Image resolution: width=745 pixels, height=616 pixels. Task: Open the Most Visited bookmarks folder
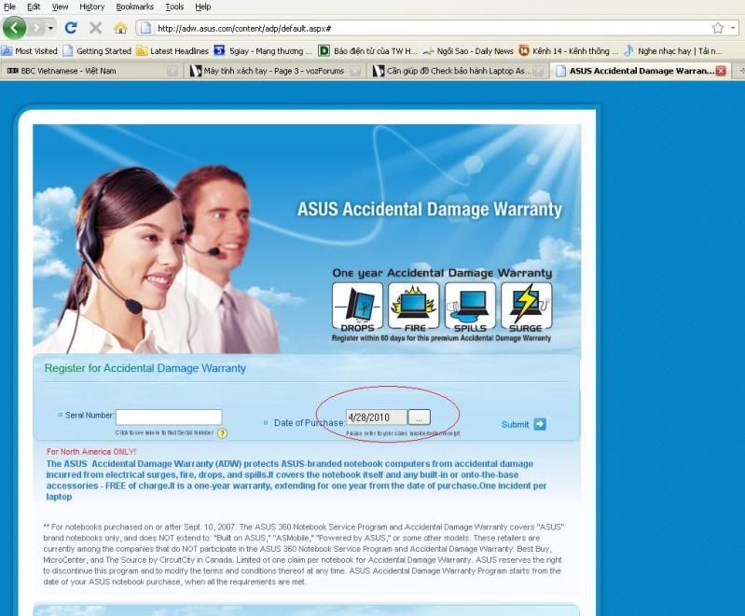tap(30, 51)
